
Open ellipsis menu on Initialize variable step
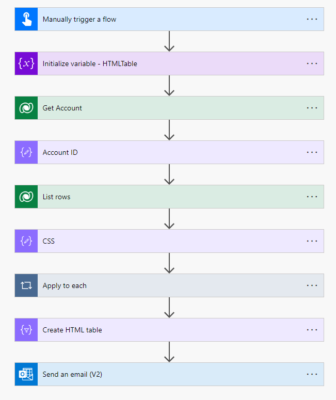(312, 63)
